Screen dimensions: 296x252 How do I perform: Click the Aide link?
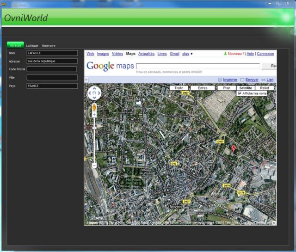click(250, 54)
